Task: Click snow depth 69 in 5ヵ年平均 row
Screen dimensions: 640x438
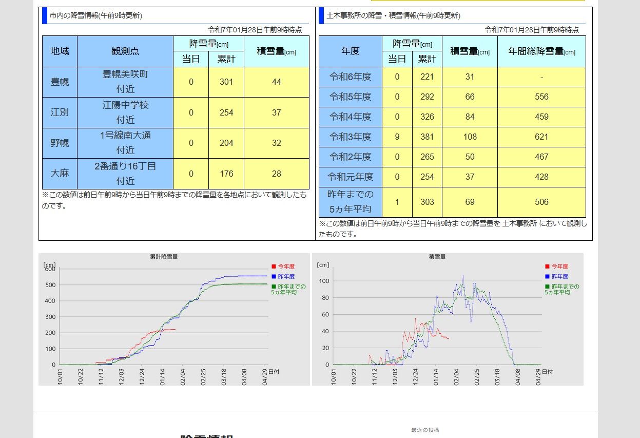Action: 470,202
